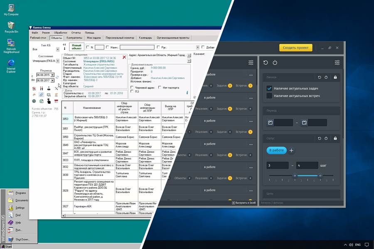Click the Excel export icon in old toolbar
The height and width of the screenshot is (249, 374).
click(x=41, y=101)
